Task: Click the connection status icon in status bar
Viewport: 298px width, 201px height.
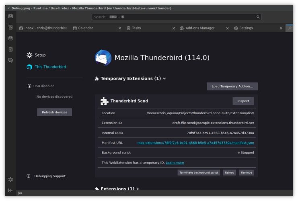Action: [20, 193]
